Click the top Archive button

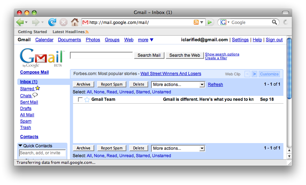tap(83, 85)
